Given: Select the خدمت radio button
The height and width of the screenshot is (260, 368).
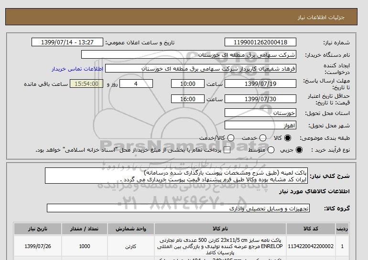Looking at the screenshot, I should coord(263,138).
